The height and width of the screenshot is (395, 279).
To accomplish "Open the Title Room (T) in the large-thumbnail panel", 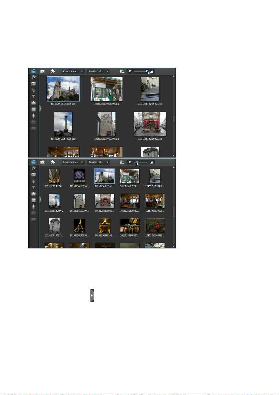I will tap(33, 97).
